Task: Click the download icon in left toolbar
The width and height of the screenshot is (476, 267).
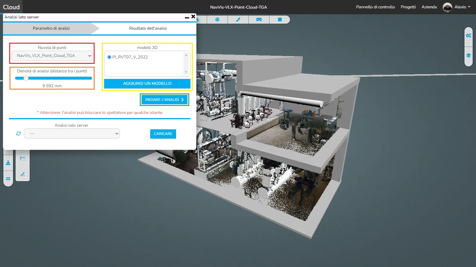Action: (x=8, y=163)
